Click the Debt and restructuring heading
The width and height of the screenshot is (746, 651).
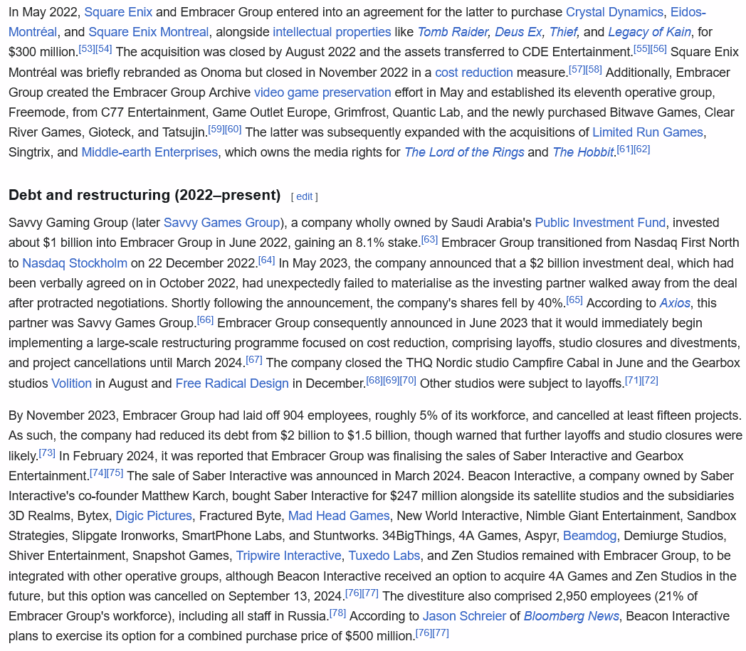pos(145,195)
